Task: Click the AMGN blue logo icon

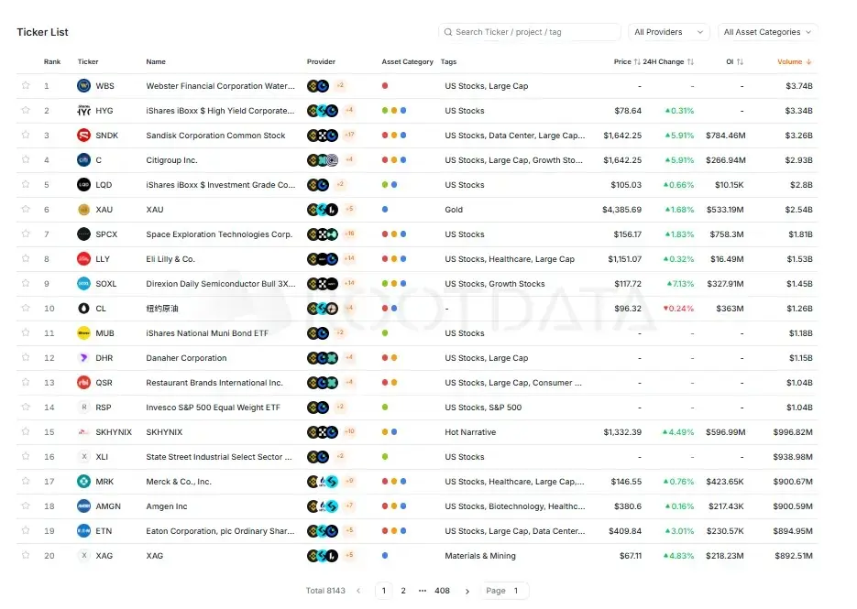Action: pyautogui.click(x=83, y=506)
